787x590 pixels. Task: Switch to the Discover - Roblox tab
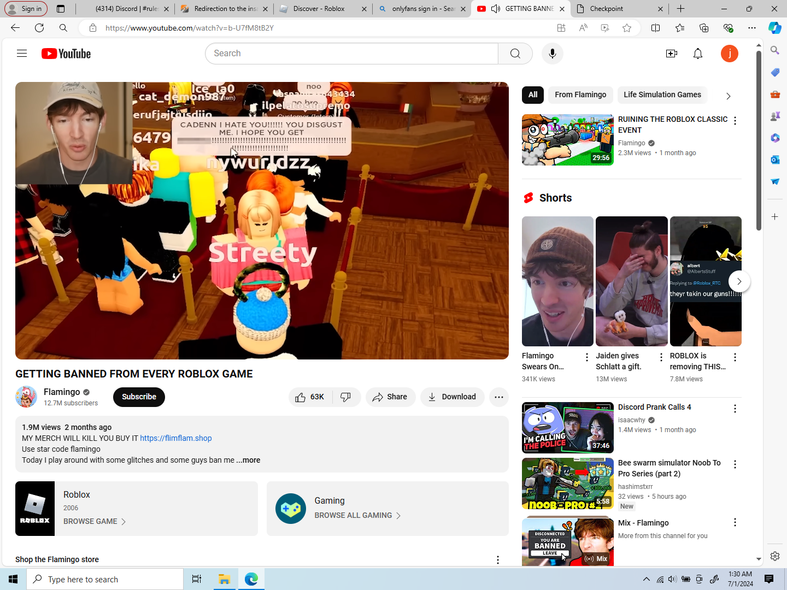tap(324, 9)
